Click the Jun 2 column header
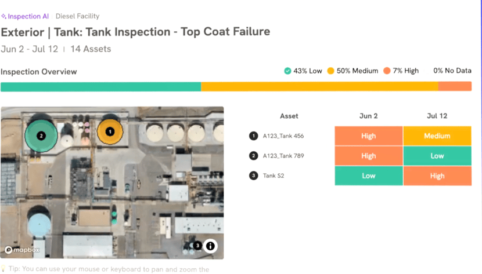Screen dimensions: 482x274 coord(368,116)
